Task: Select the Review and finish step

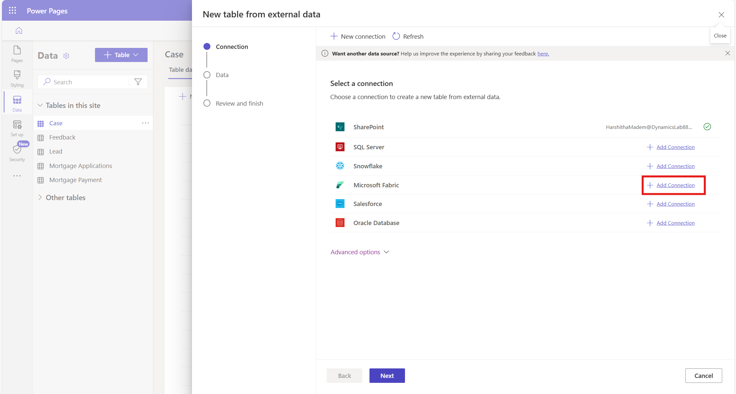Action: (239, 103)
